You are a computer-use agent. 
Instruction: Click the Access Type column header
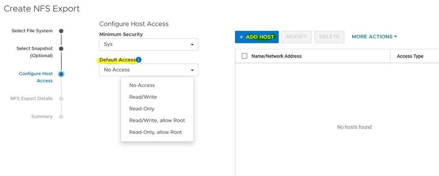pos(410,56)
